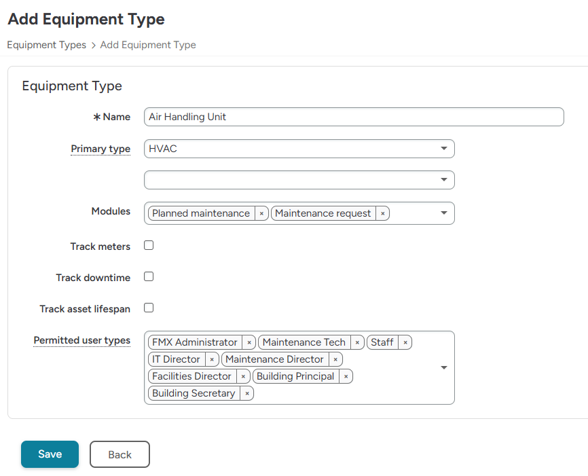Remove the Planned maintenance module tag
Viewport: 588px width, 476px height.
pyautogui.click(x=261, y=213)
